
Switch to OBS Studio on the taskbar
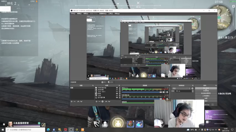71,130
